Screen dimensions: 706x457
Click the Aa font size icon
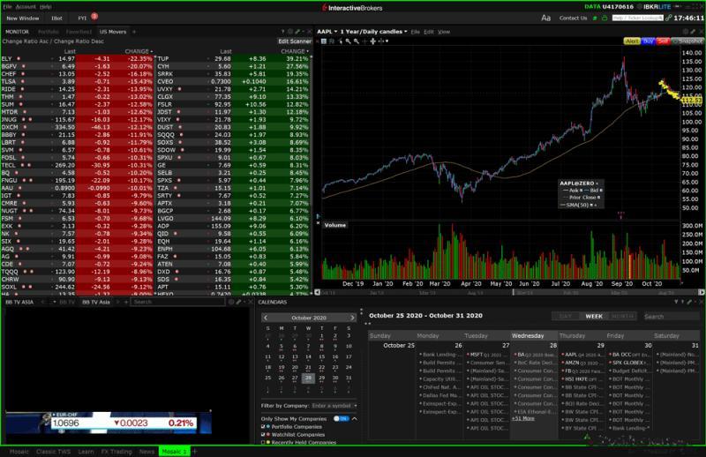click(545, 18)
